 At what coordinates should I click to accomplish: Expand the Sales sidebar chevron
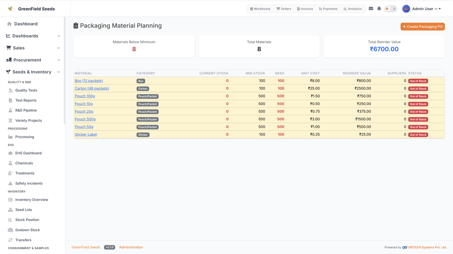pos(59,48)
